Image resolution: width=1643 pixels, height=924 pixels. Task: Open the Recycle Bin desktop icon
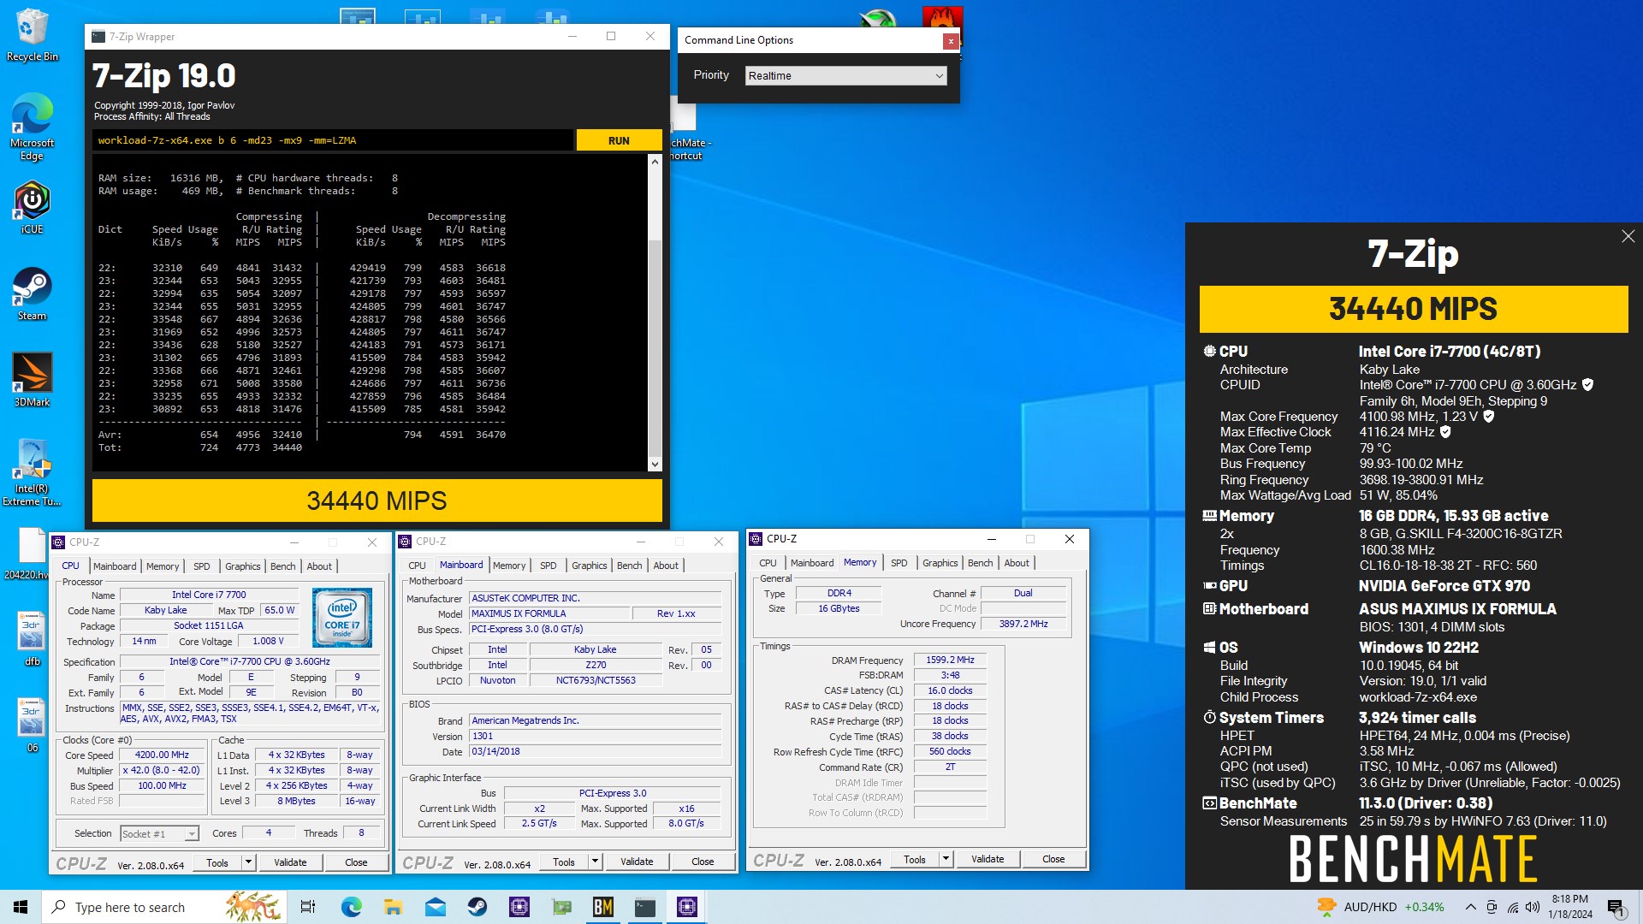pos(32,34)
